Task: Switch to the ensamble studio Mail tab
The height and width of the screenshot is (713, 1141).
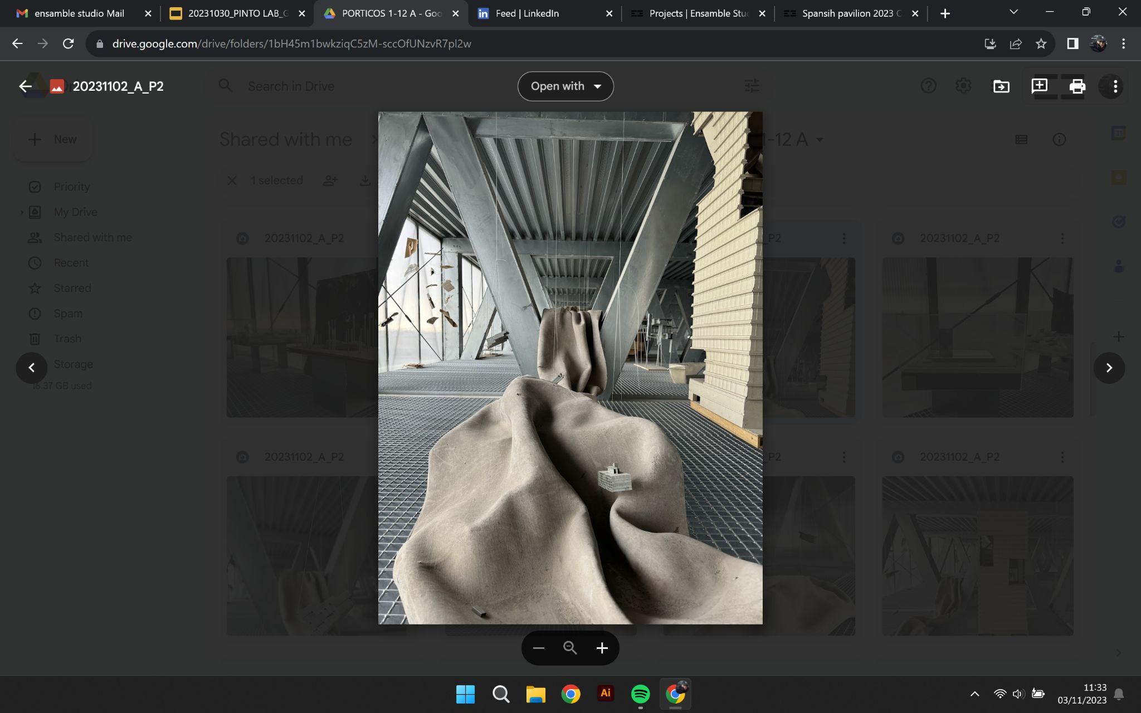Action: [x=79, y=13]
